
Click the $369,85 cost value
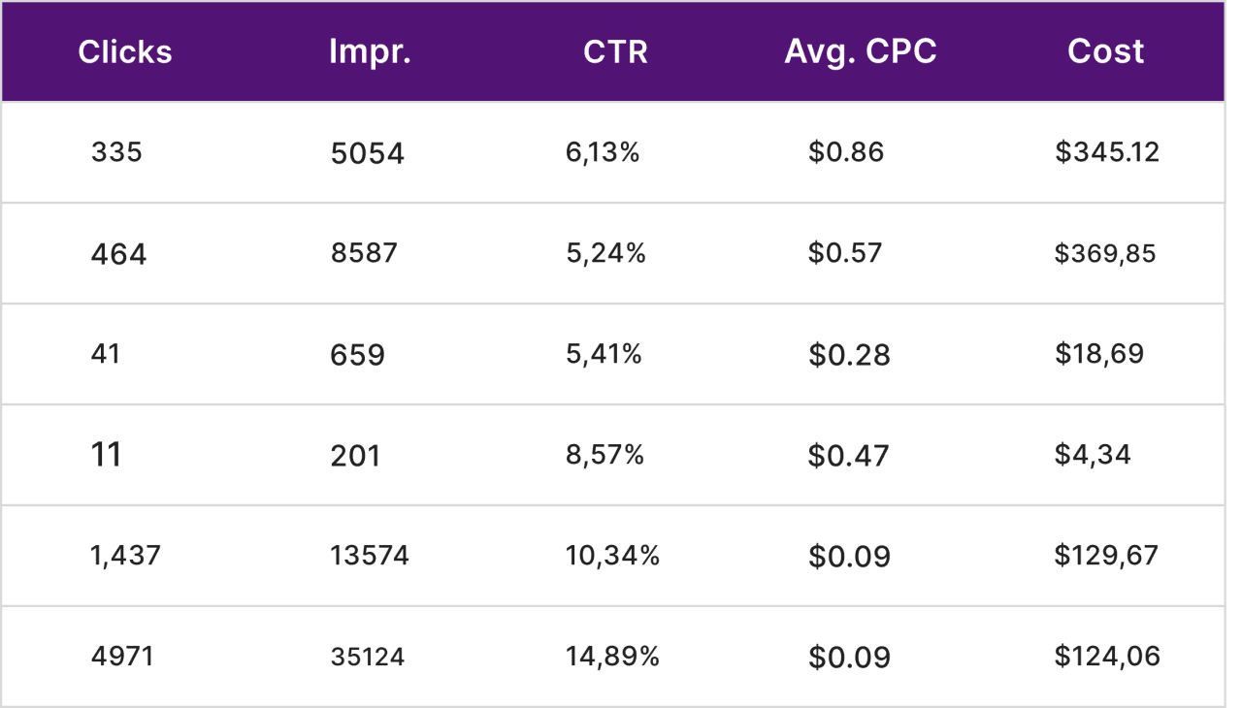point(1105,254)
